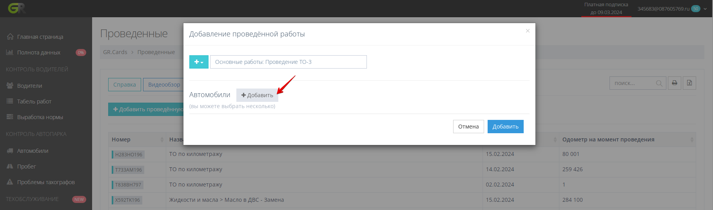The image size is (713, 210).
Task: Select license plate Н283НО196
Action: click(129, 154)
